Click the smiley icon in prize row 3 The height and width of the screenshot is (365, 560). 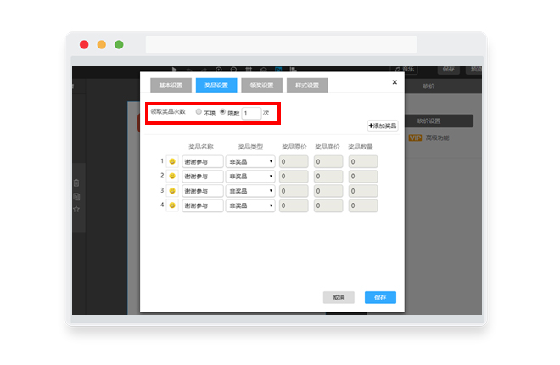[x=172, y=191]
